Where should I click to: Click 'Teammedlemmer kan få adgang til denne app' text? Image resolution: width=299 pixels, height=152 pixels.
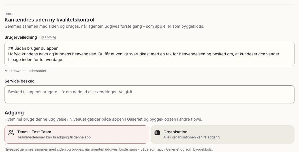tap(54, 137)
